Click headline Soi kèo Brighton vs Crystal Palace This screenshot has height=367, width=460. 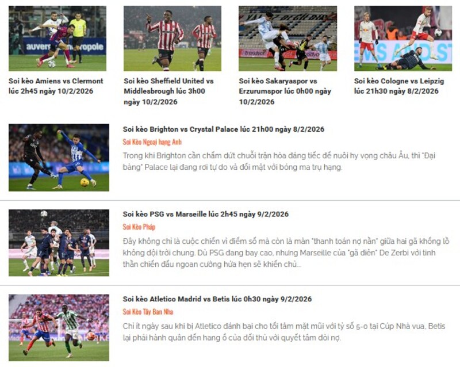[224, 129]
